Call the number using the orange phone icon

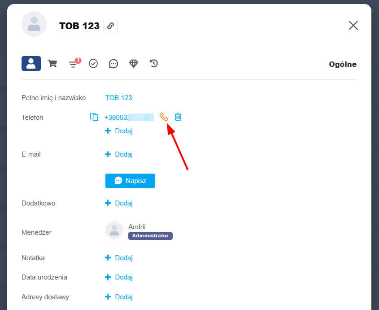(164, 117)
